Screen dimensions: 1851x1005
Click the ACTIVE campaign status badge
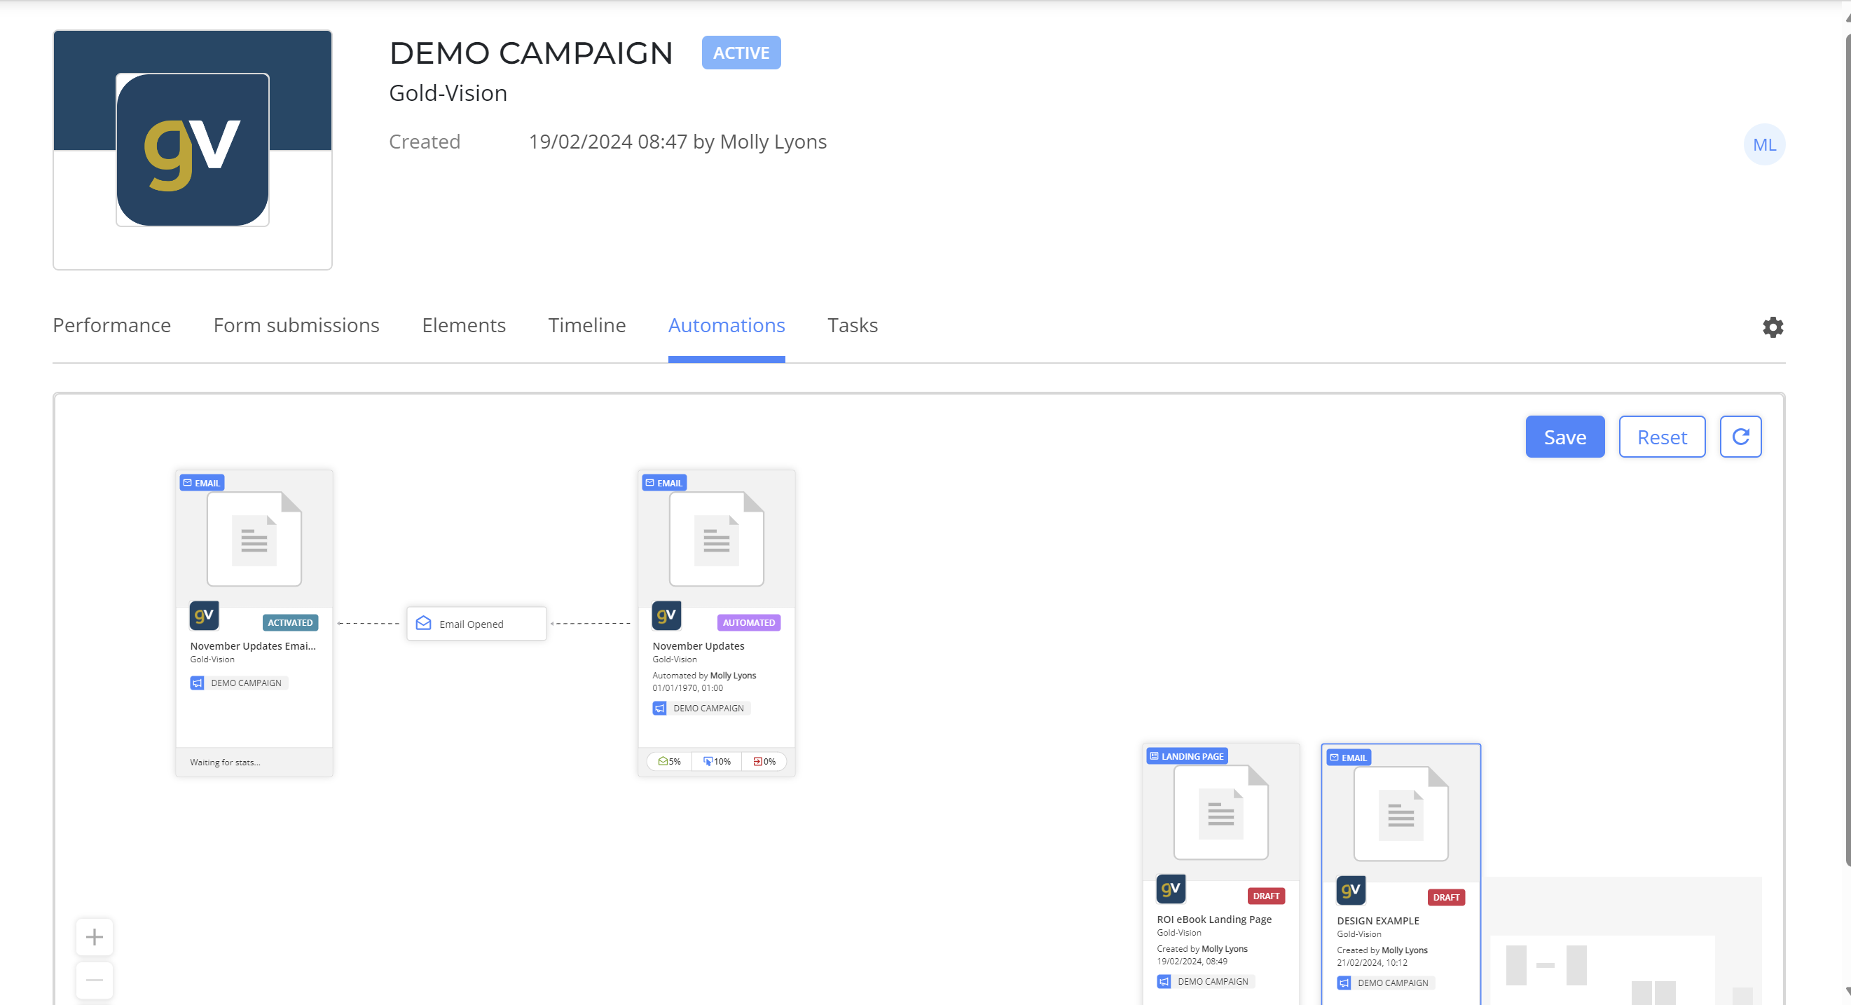point(741,53)
